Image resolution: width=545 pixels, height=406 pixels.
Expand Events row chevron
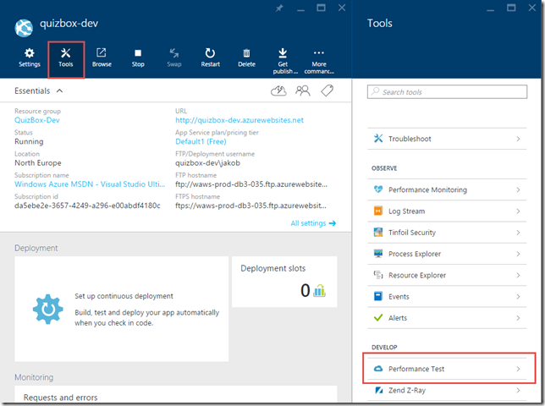pyautogui.click(x=518, y=297)
